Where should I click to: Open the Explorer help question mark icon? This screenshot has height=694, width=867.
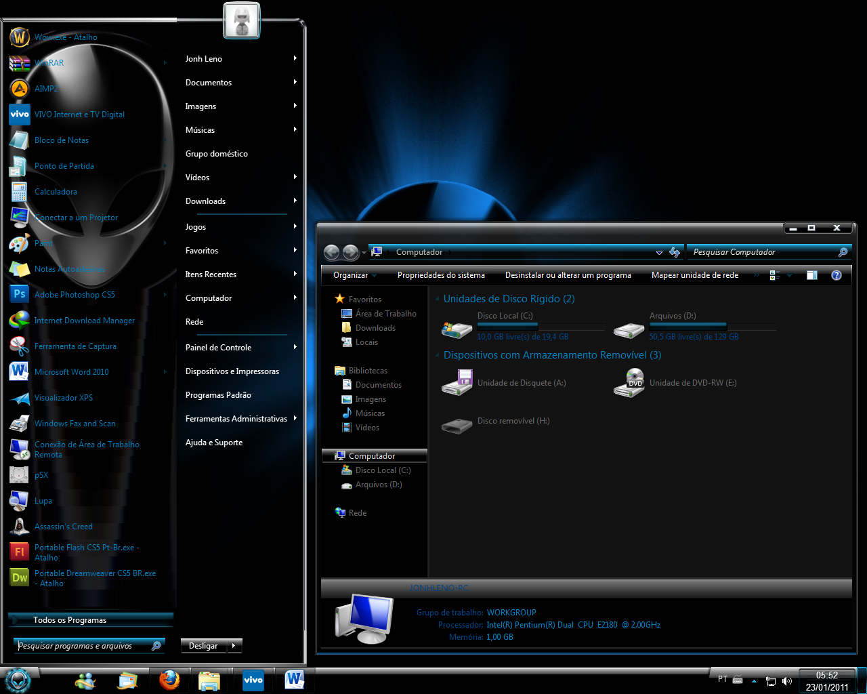[837, 275]
